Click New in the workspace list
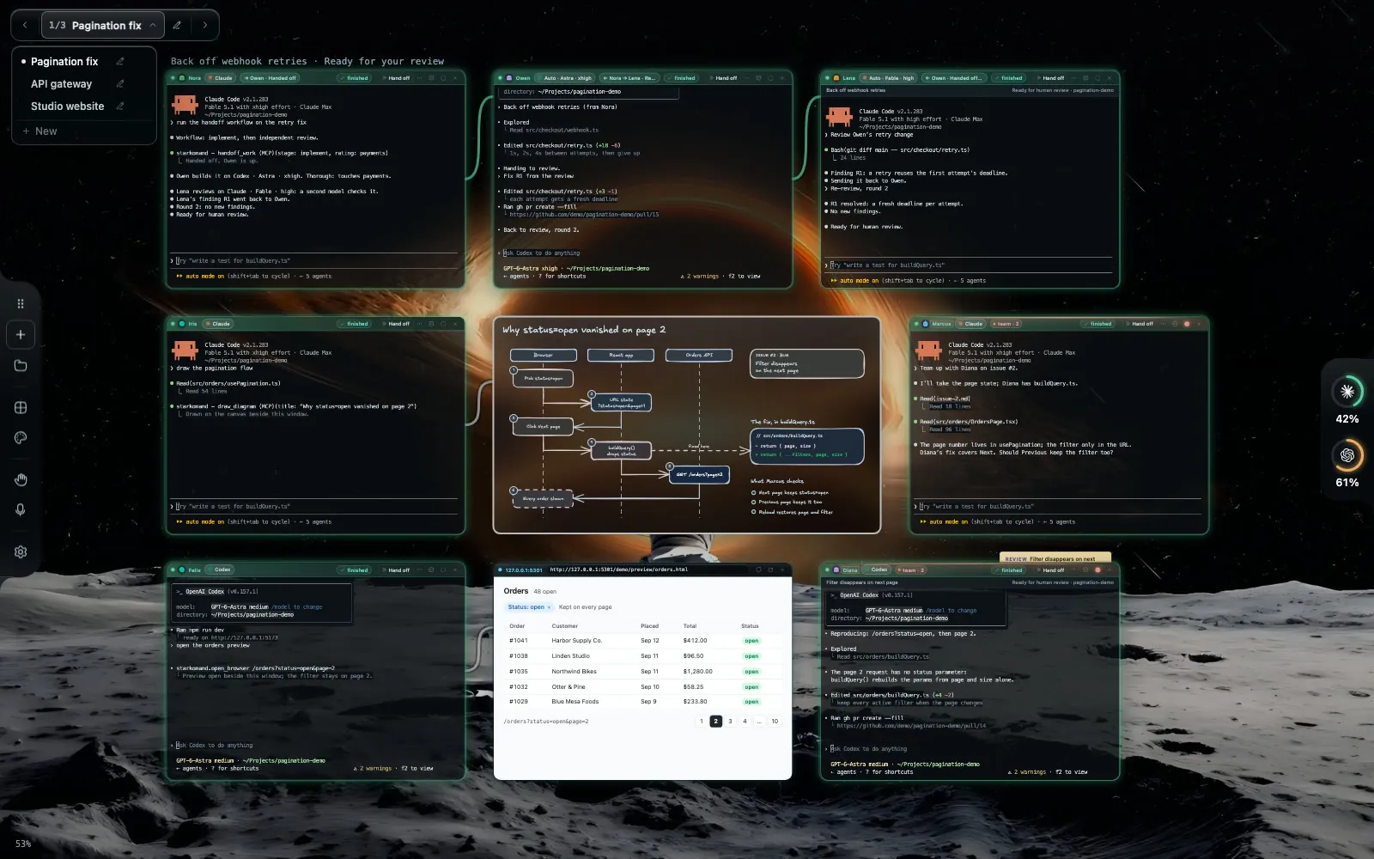This screenshot has width=1374, height=859. pyautogui.click(x=40, y=131)
